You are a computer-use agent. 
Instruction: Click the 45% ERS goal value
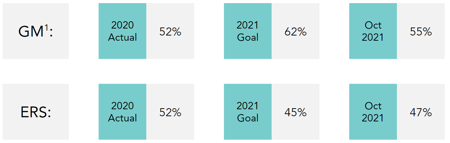coord(295,112)
